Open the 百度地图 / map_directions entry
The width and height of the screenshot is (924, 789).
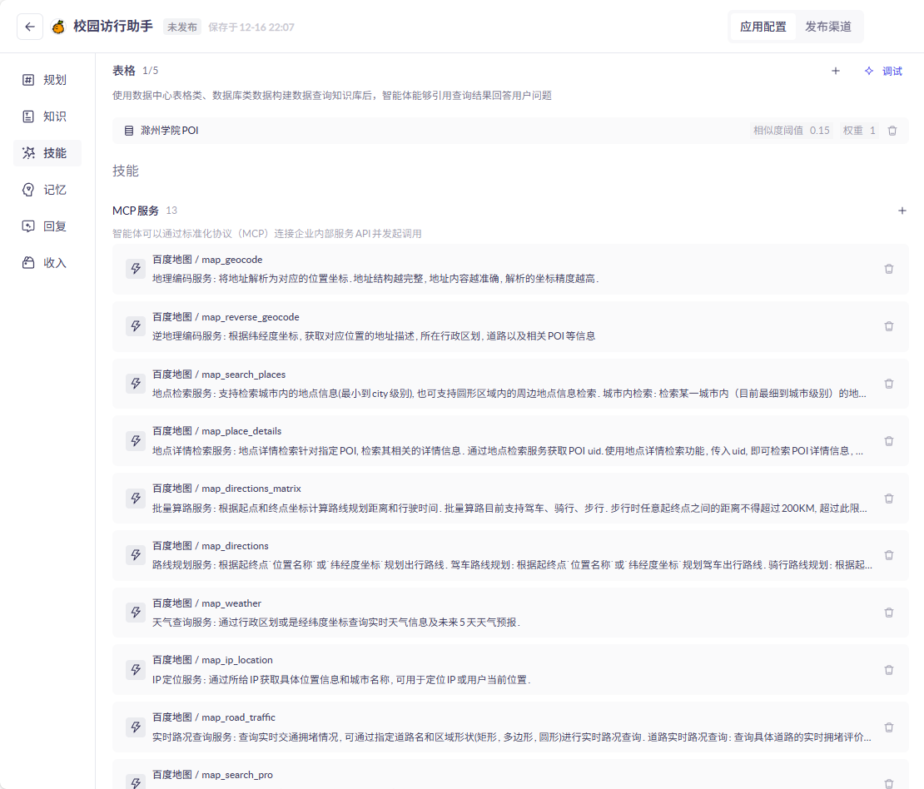coord(510,555)
